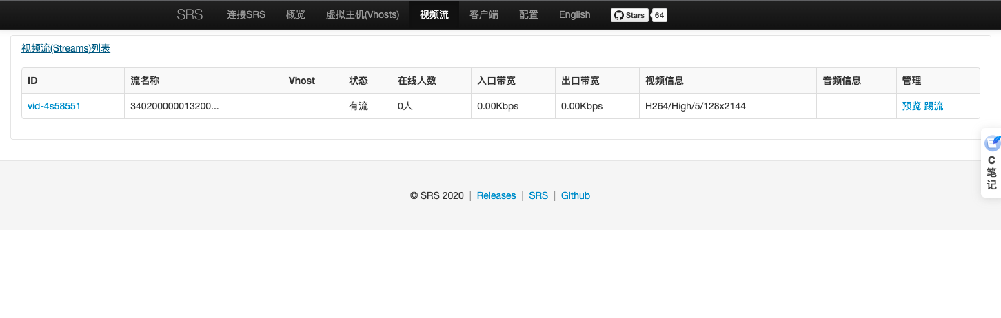1001x318 pixels.
Task: Click the 64 star count badge
Action: click(x=660, y=15)
